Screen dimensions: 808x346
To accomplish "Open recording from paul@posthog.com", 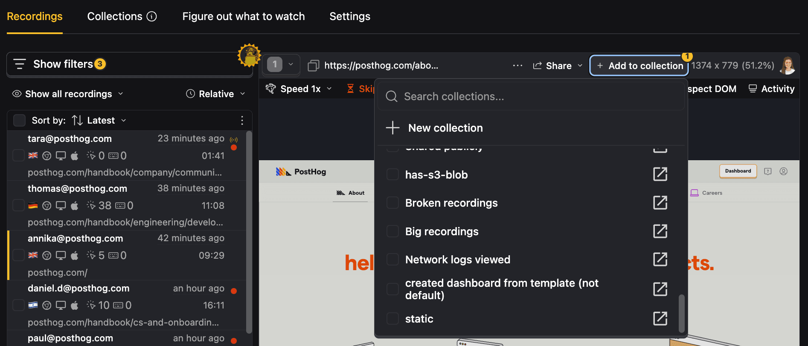I will point(126,338).
